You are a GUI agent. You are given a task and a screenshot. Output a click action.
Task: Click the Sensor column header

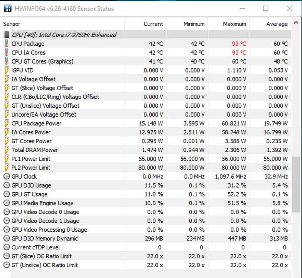(62, 24)
